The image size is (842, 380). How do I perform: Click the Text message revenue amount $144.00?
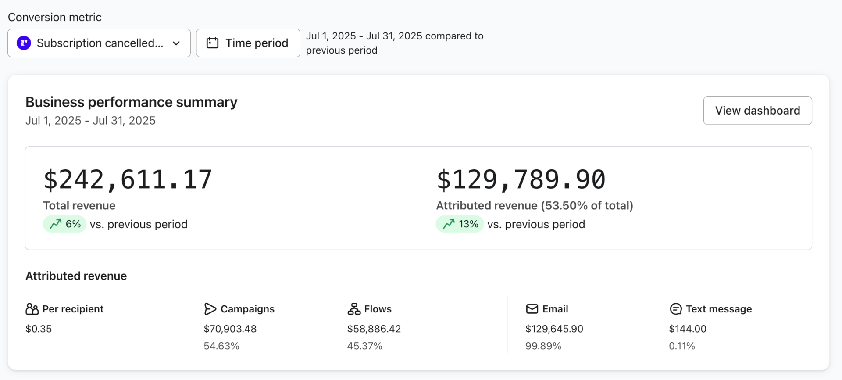click(688, 329)
